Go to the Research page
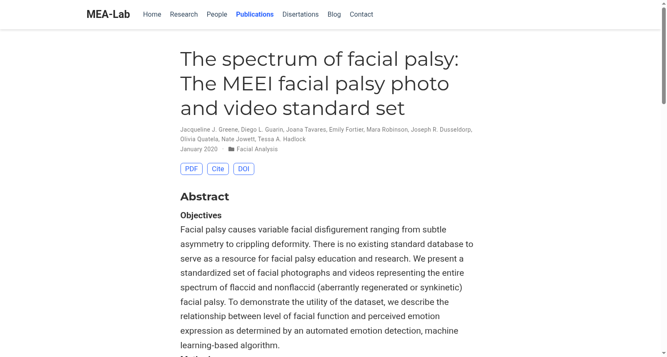 (184, 14)
